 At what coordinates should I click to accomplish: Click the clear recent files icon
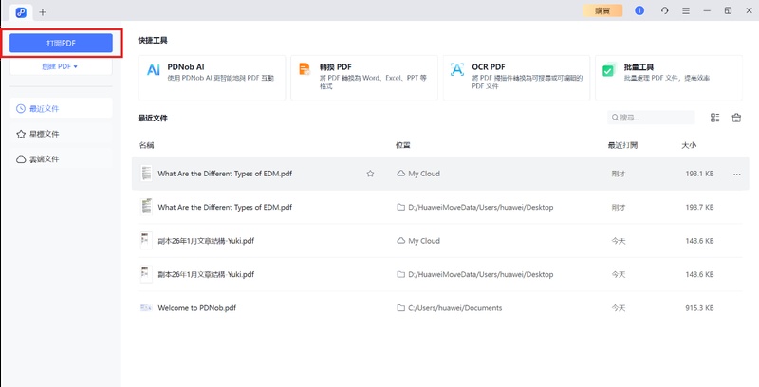tap(736, 118)
